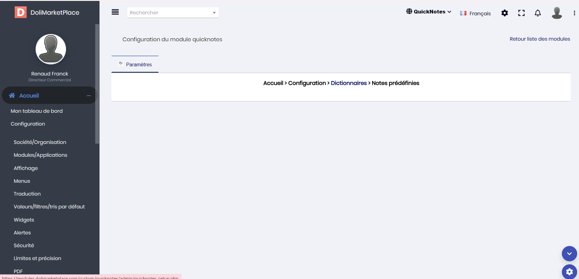The width and height of the screenshot is (579, 279).
Task: Click the blue floating down-chevron button
Action: [x=569, y=254]
